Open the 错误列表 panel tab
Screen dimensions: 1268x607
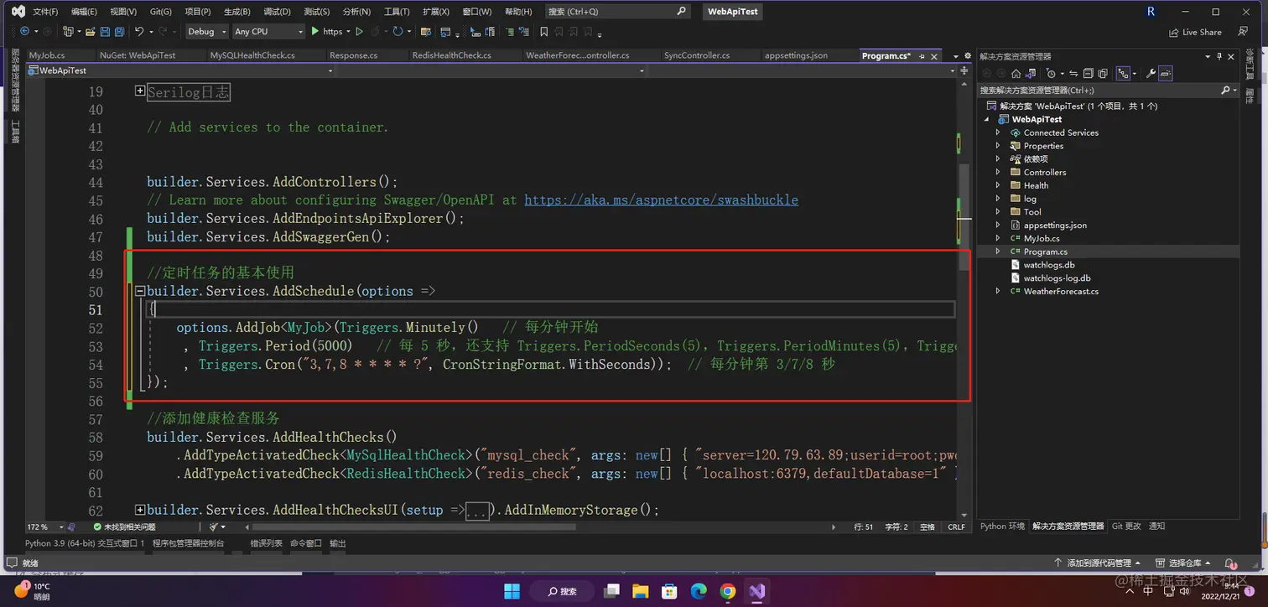click(x=266, y=543)
